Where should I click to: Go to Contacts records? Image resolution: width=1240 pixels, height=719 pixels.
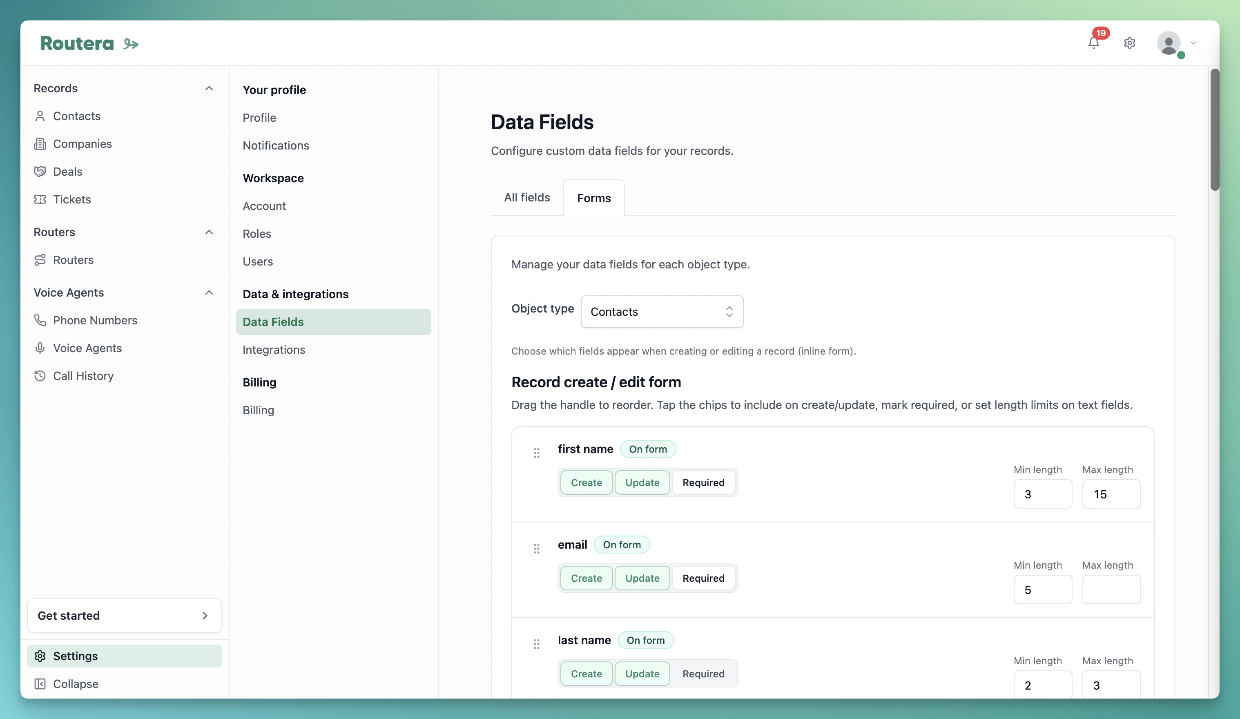[76, 116]
